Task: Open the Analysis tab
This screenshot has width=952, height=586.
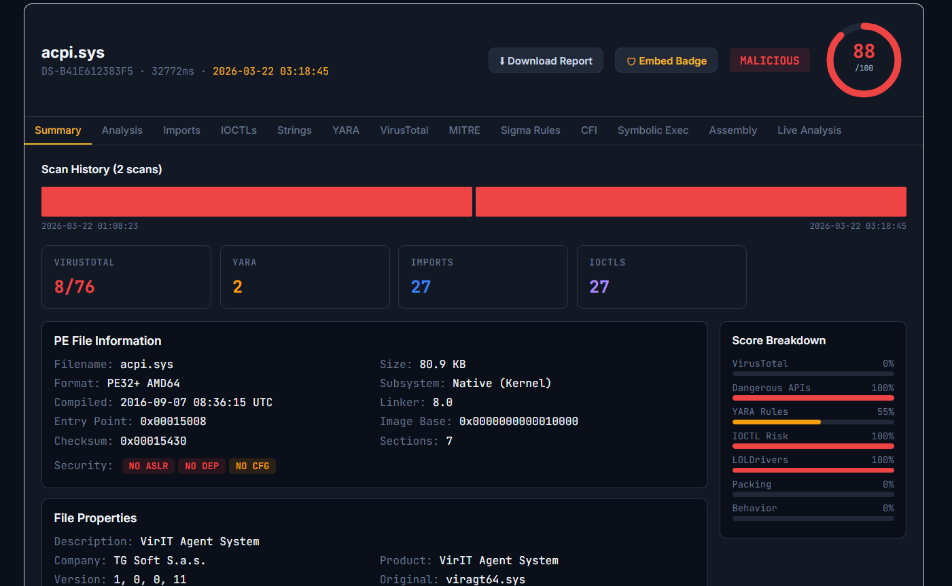Action: [x=122, y=130]
